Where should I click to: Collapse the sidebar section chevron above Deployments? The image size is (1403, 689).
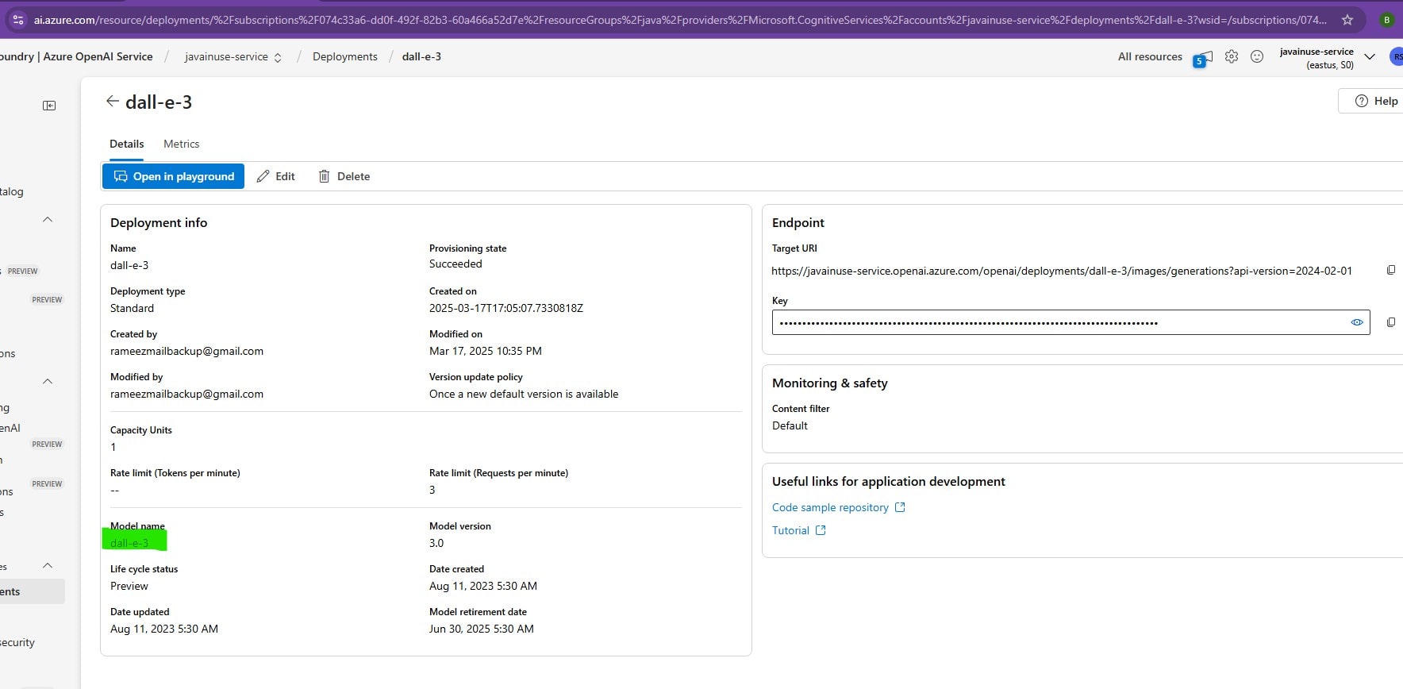tap(48, 565)
